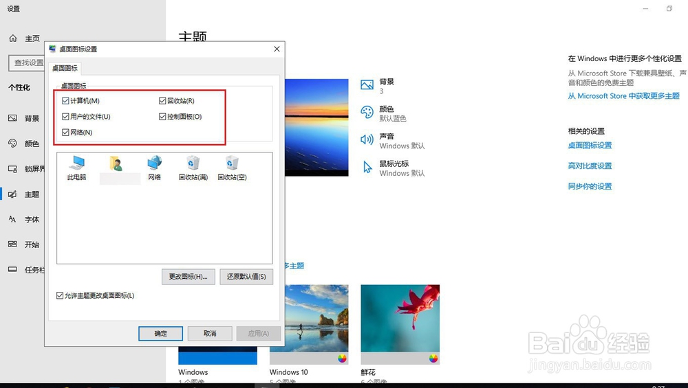
Task: Select the 桌面图标 tab in the dialog
Action: pyautogui.click(x=65, y=68)
